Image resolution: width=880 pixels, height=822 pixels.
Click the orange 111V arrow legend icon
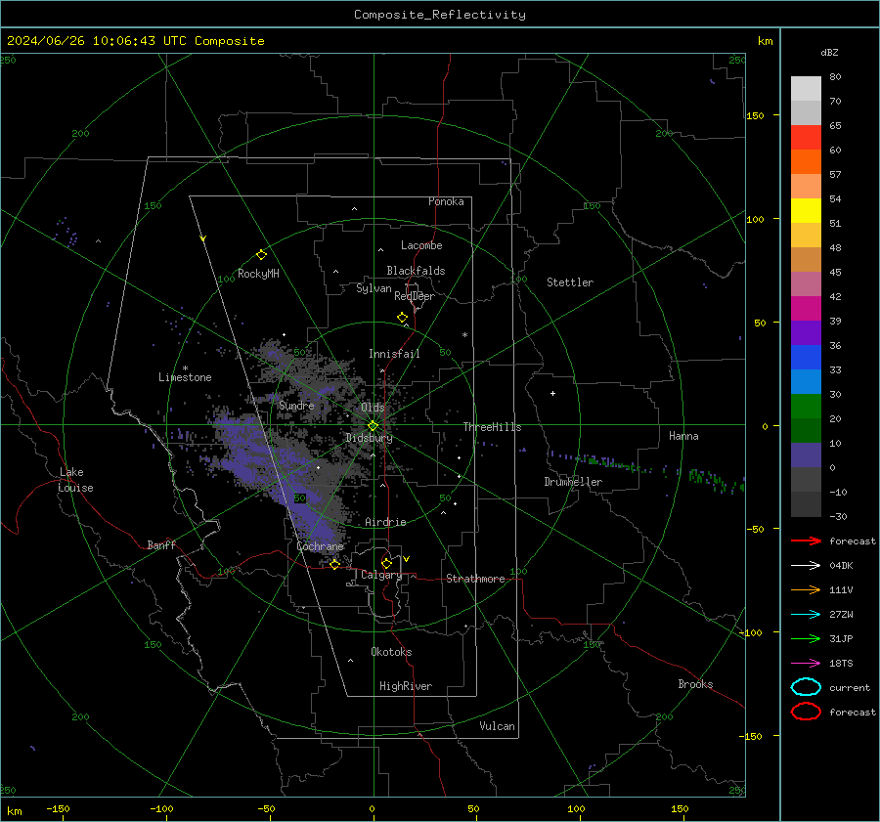pyautogui.click(x=806, y=589)
